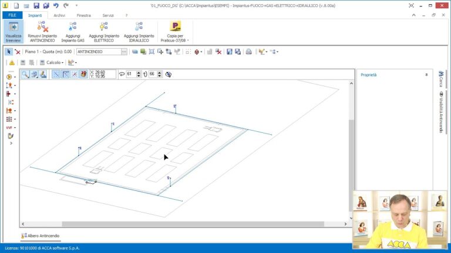Click Aggiungi Impianto ELETTRICO

tap(104, 32)
